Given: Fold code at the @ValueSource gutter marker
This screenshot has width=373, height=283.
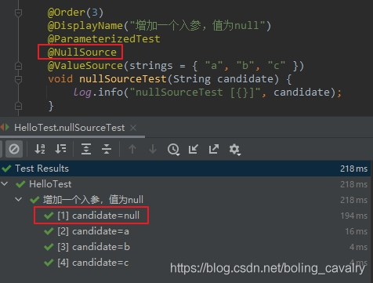Looking at the screenshot, I should coord(18,66).
